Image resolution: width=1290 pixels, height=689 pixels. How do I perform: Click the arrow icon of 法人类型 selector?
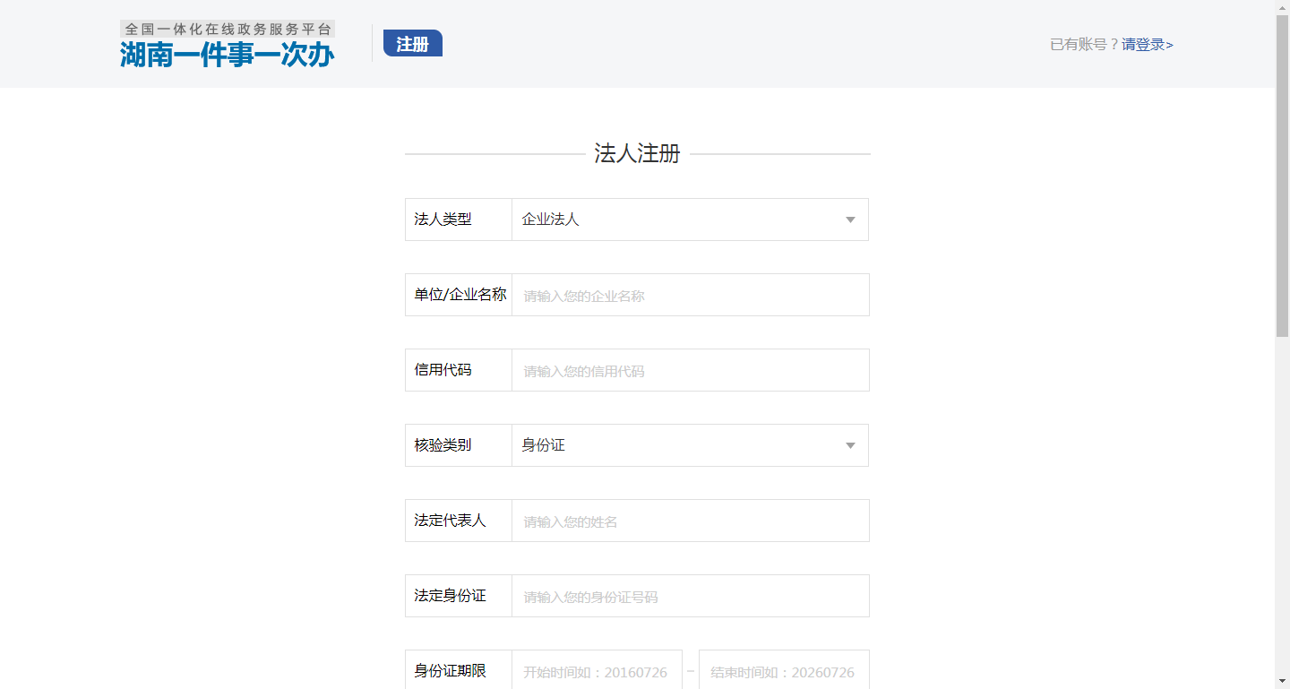point(850,220)
